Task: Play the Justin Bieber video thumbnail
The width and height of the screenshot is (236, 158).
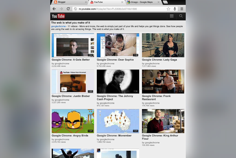Action: tap(73, 81)
